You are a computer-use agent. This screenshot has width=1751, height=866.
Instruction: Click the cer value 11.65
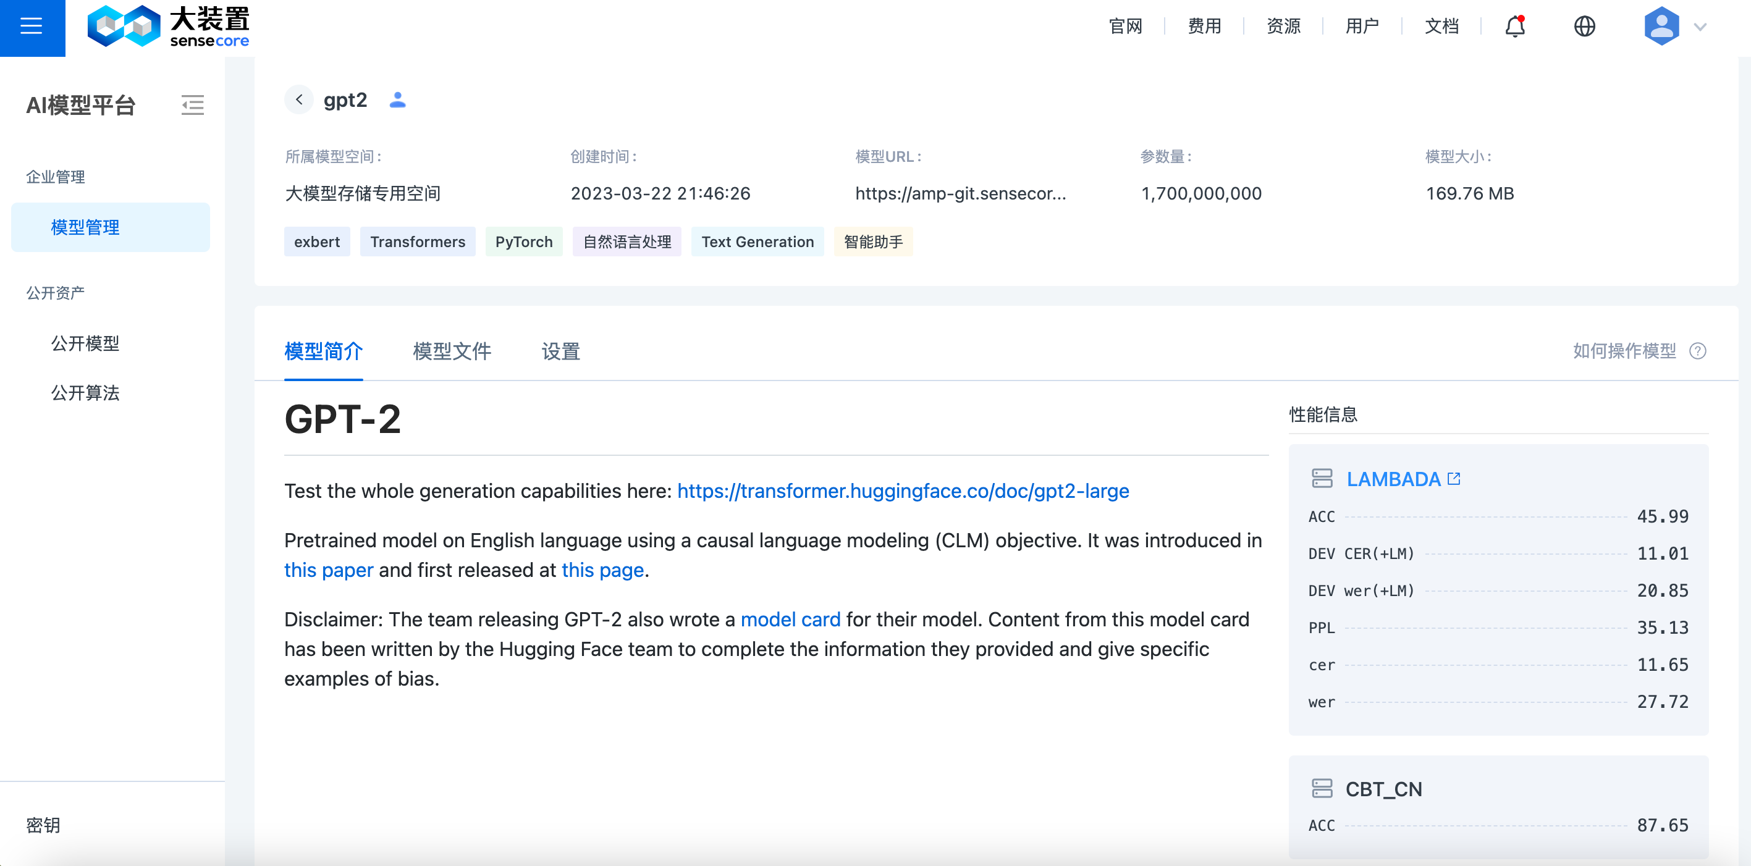1663,664
